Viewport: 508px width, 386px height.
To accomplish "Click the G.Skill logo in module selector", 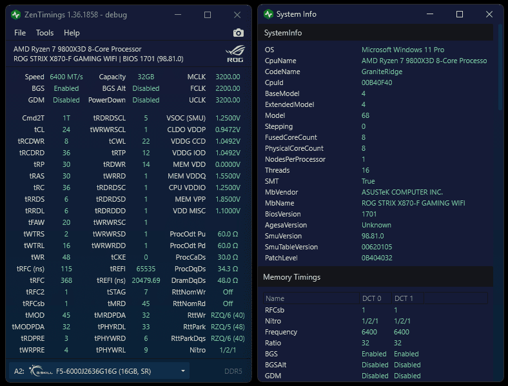I will click(41, 371).
